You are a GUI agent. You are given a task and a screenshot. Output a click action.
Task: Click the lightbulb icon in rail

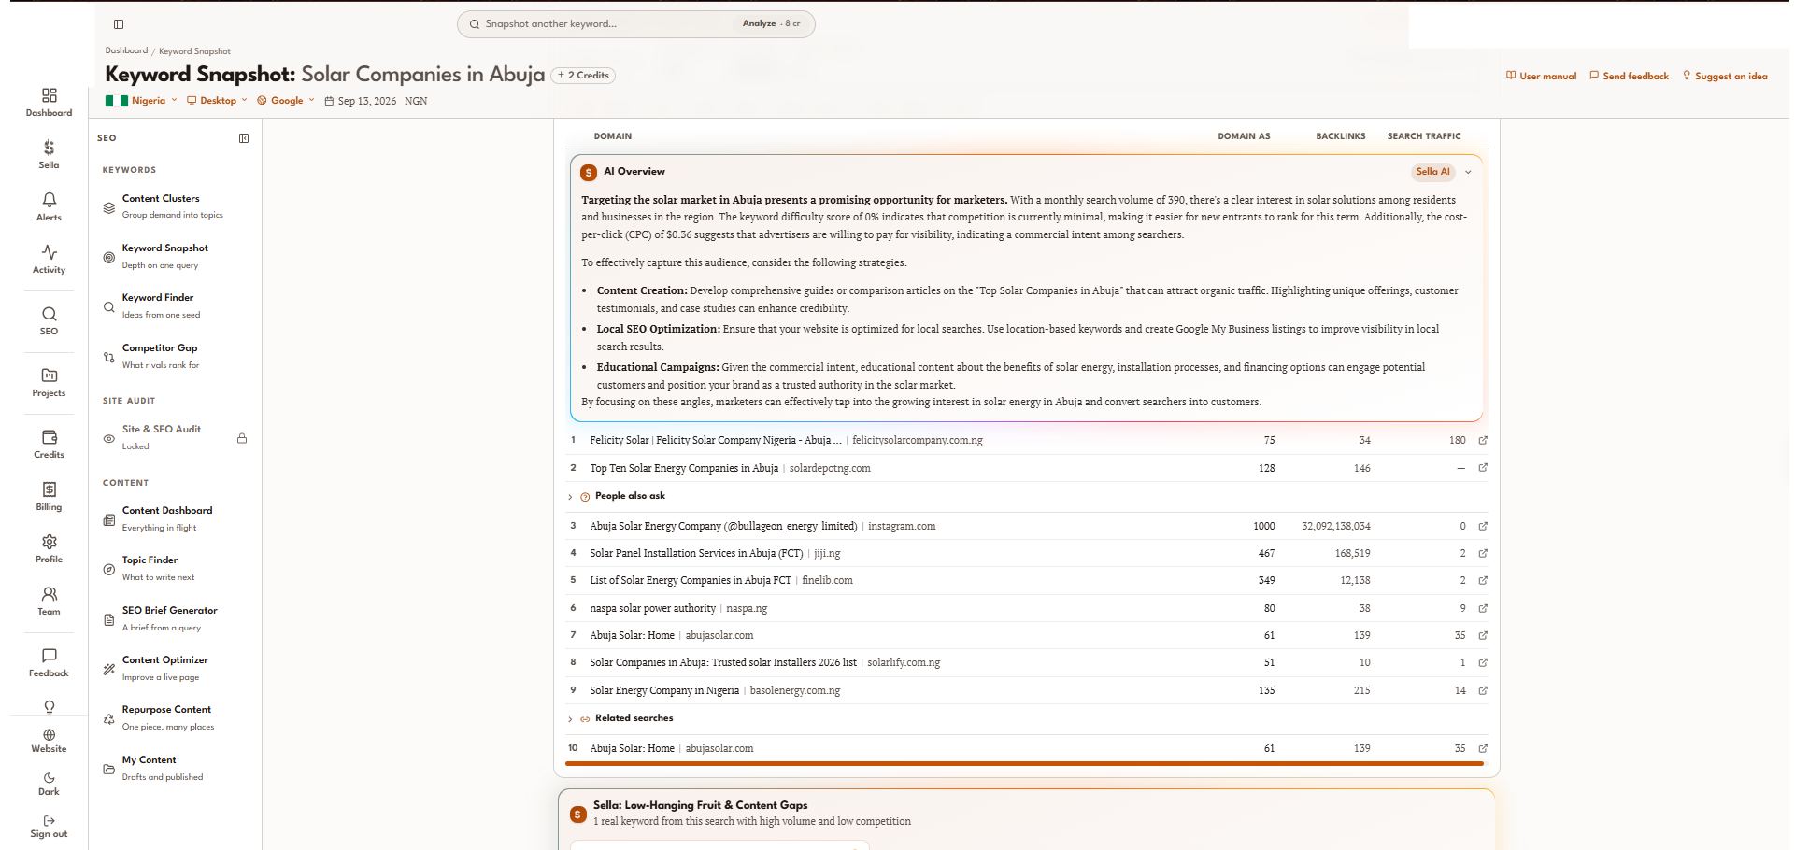(x=50, y=708)
